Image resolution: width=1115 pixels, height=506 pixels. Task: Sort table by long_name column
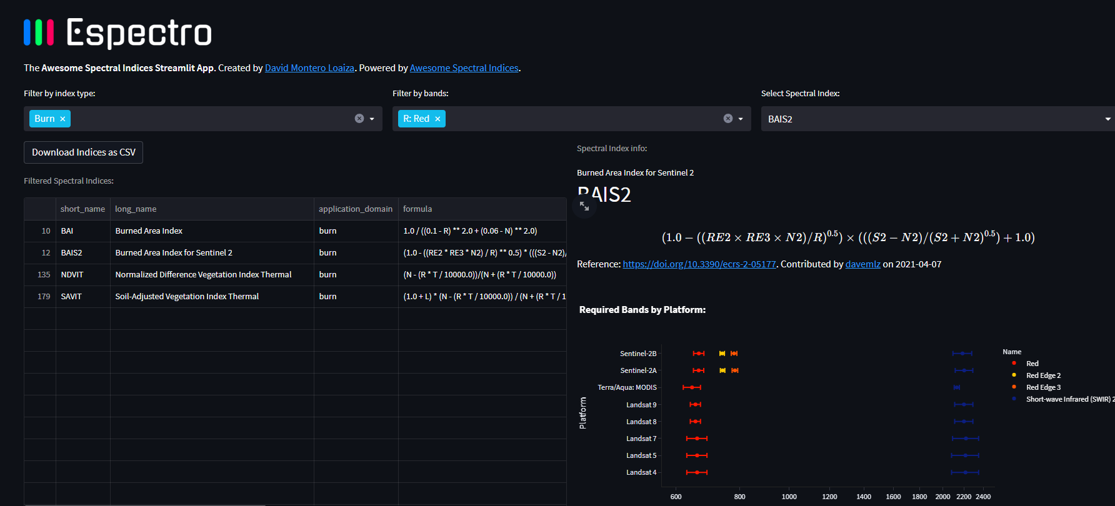pos(212,209)
